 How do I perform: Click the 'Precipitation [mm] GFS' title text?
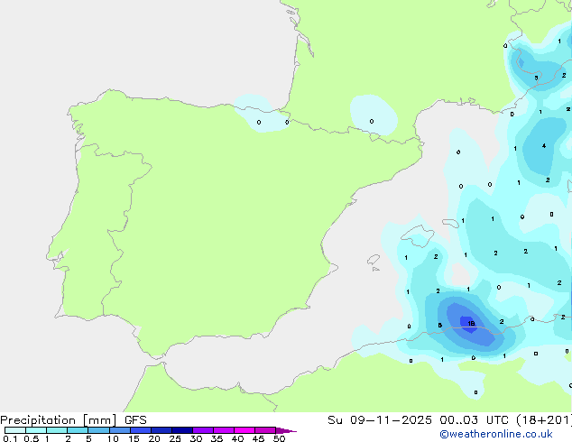[x=73, y=420]
